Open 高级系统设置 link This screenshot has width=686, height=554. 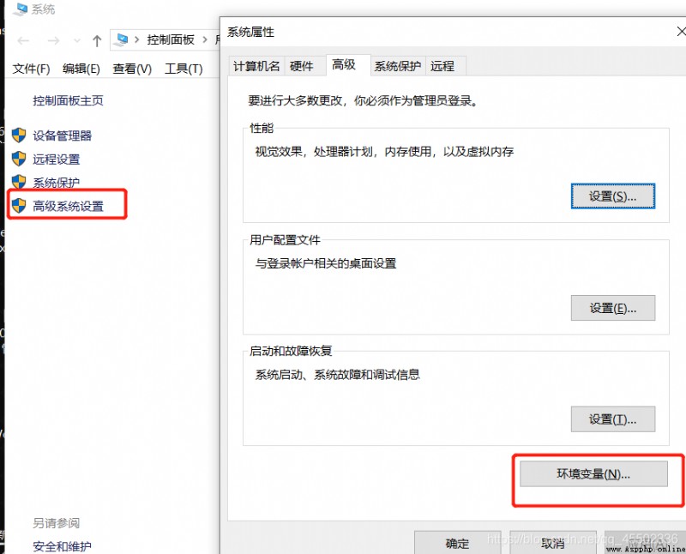pos(68,206)
